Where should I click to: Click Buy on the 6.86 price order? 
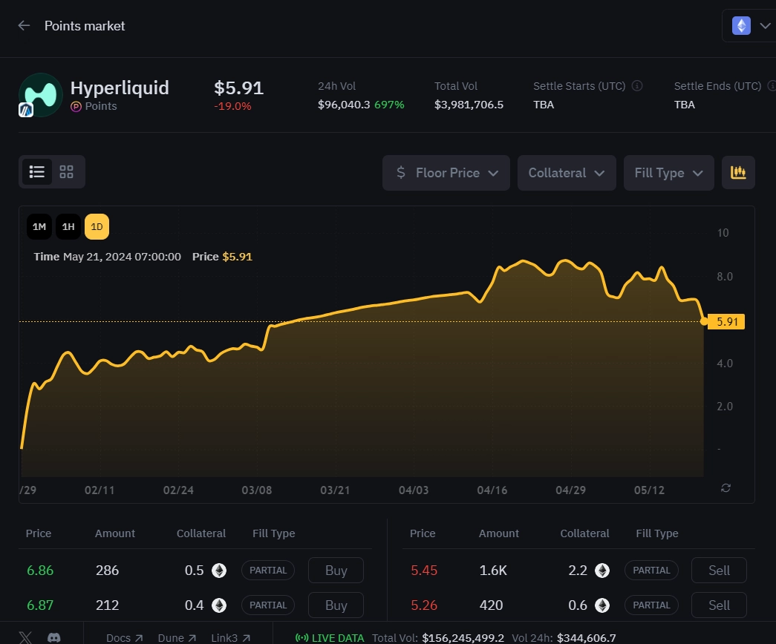[x=336, y=570]
